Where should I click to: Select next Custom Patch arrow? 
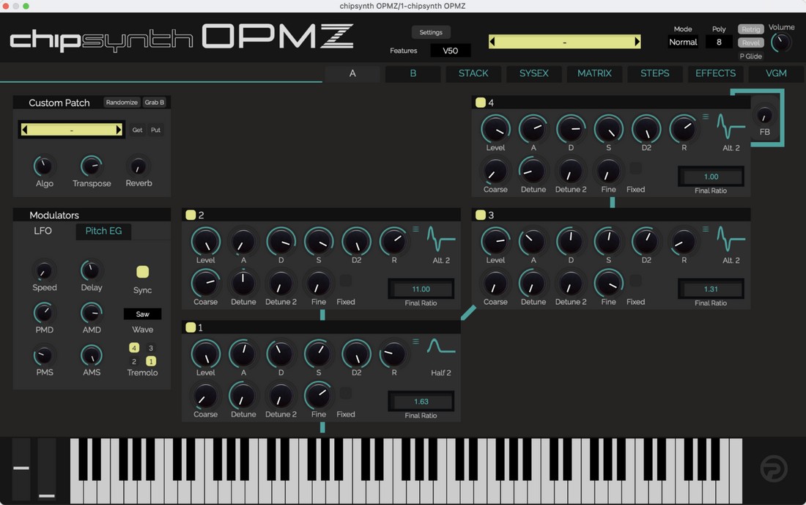pyautogui.click(x=119, y=130)
